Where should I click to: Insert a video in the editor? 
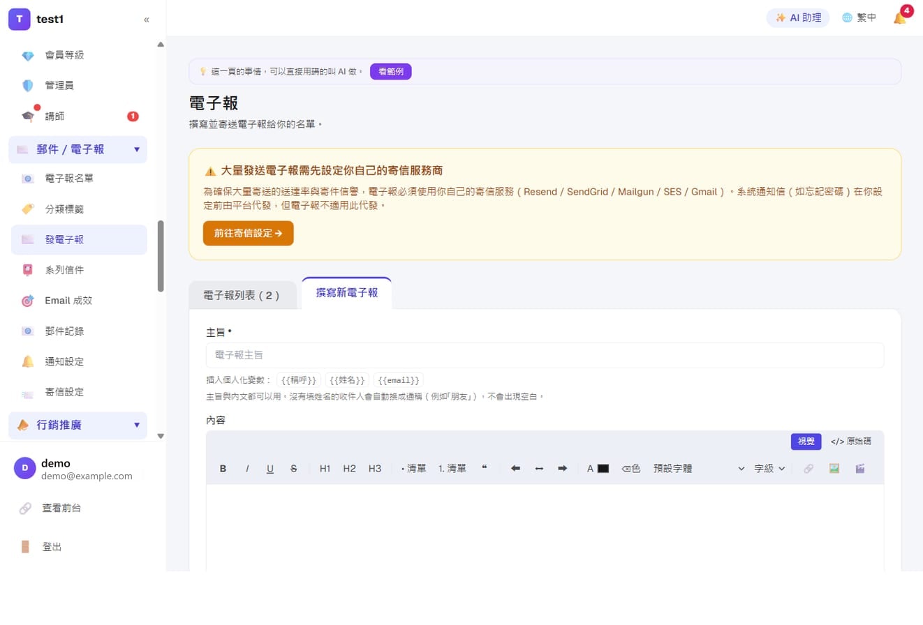860,469
